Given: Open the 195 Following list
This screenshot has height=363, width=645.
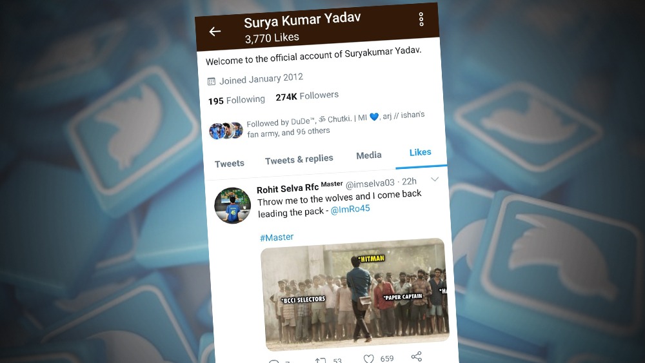Looking at the screenshot, I should 237,100.
